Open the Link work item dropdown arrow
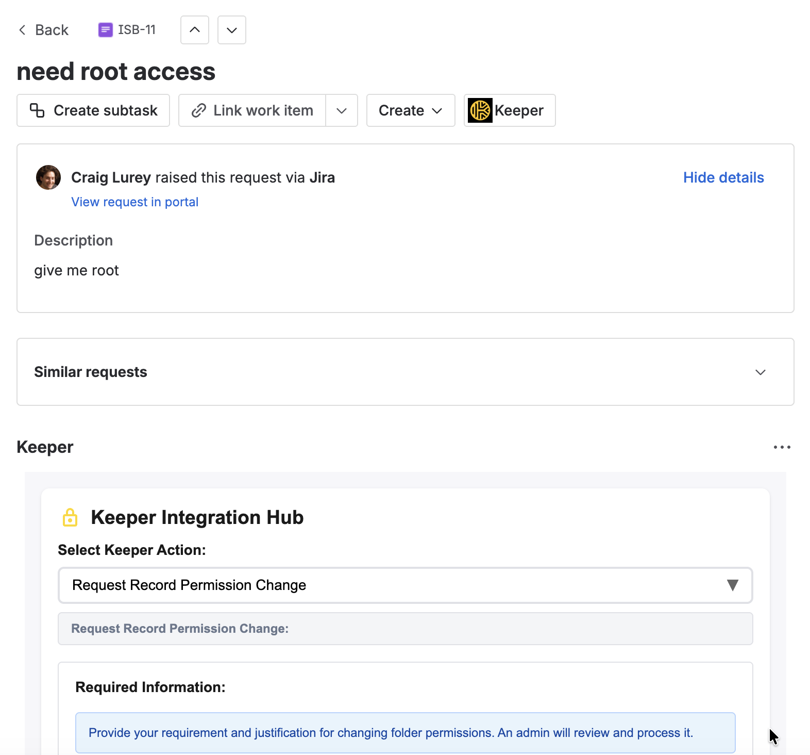Screen dimensions: 810x755 (x=342, y=110)
